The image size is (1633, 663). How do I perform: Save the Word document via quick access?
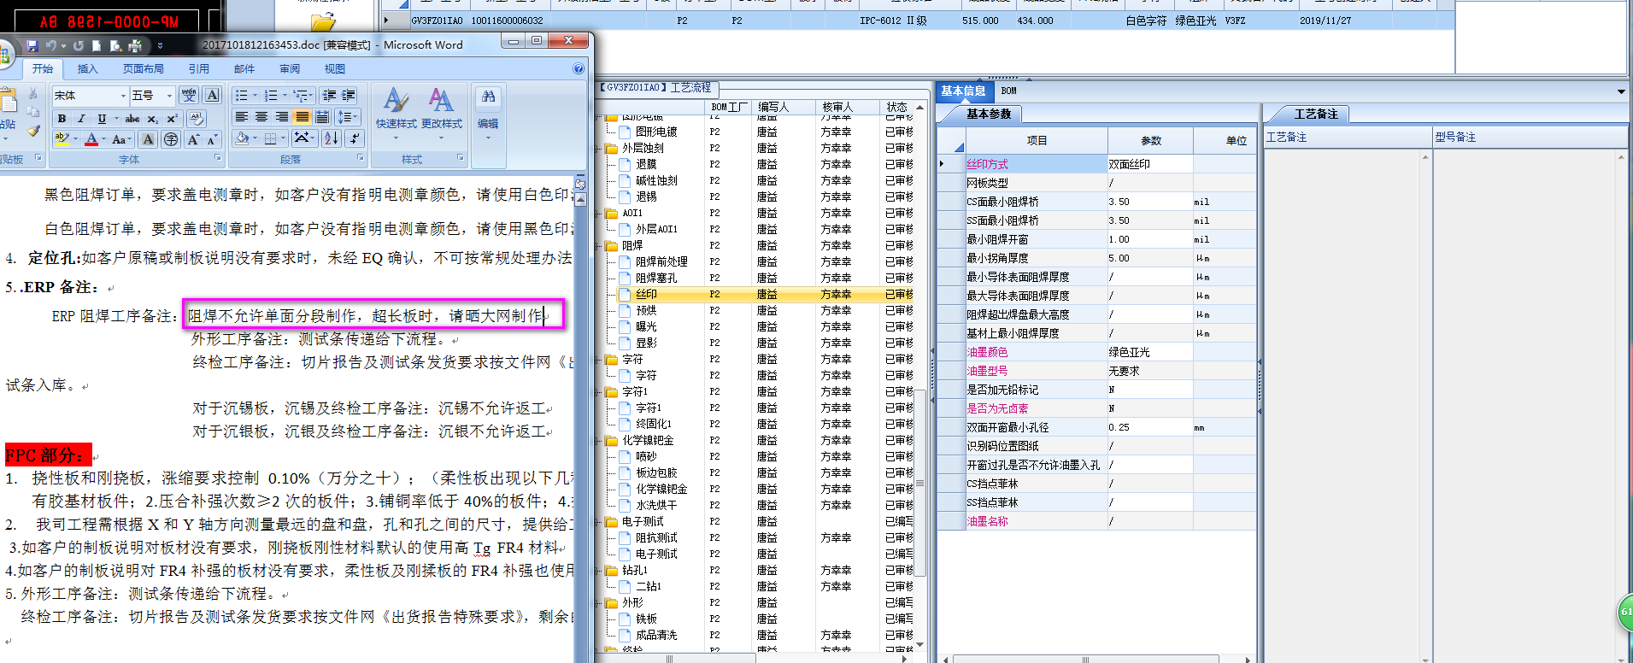pyautogui.click(x=32, y=45)
